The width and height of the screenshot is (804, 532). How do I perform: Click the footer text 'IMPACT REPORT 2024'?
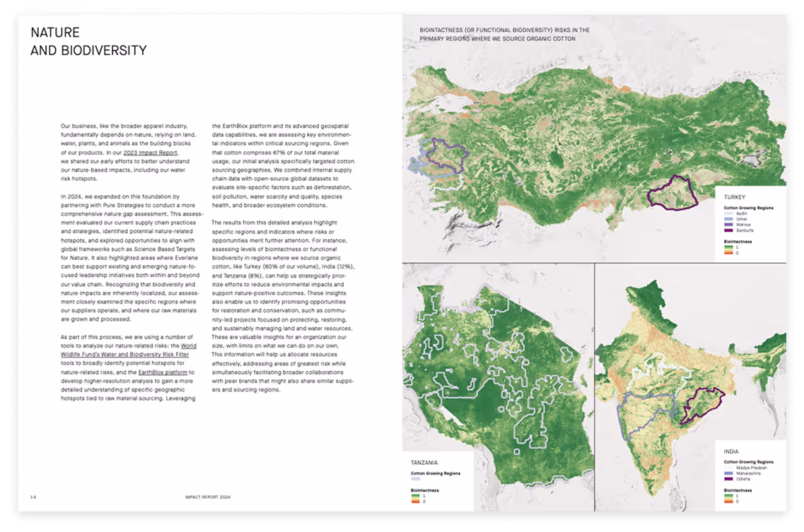coord(208,497)
